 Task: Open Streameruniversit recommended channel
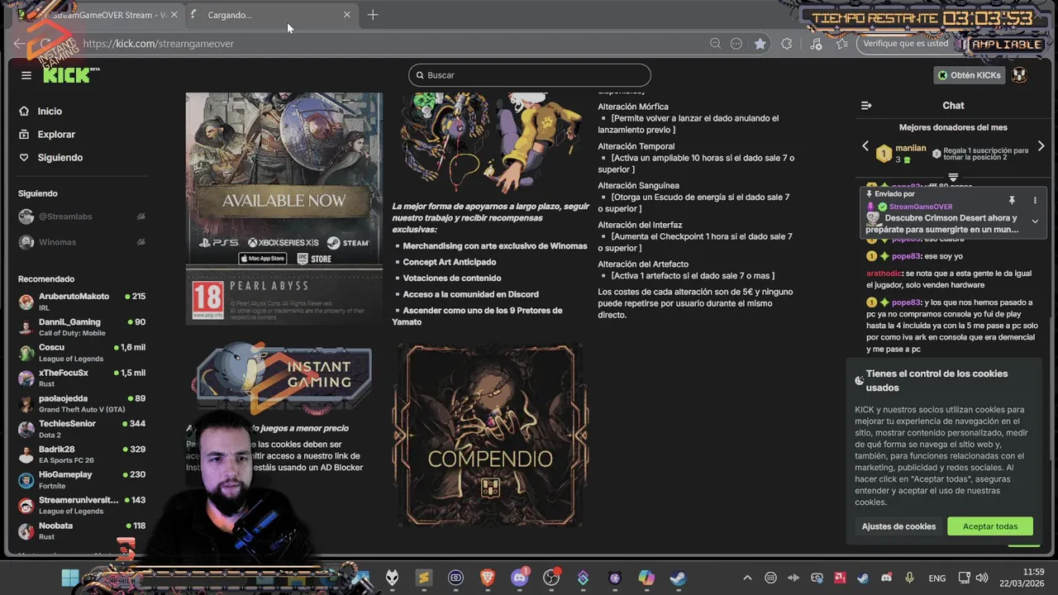(x=83, y=505)
